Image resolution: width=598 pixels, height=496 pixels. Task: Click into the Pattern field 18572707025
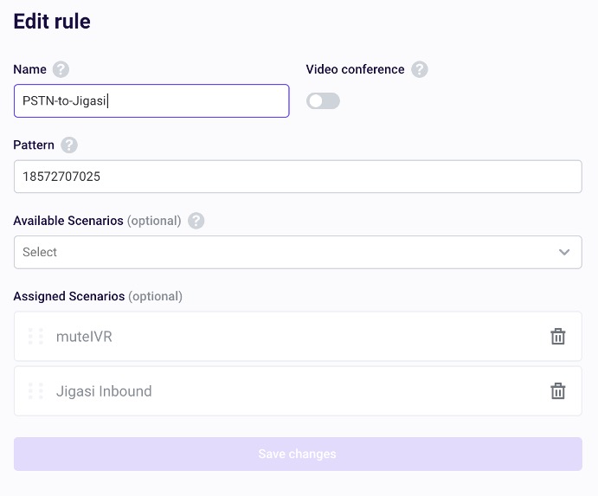tap(298, 177)
